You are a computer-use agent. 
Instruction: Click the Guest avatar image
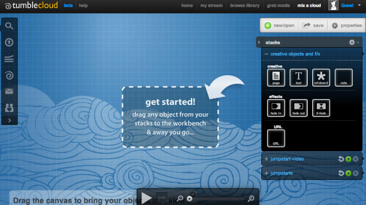[333, 5]
